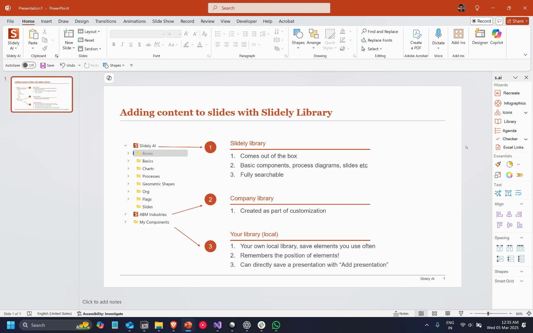The image size is (533, 333).
Task: Open the font size combo box
Action: 174,34
